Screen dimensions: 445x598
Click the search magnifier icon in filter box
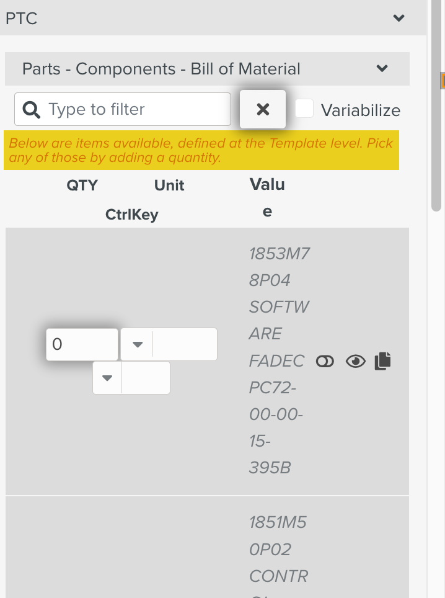[30, 109]
